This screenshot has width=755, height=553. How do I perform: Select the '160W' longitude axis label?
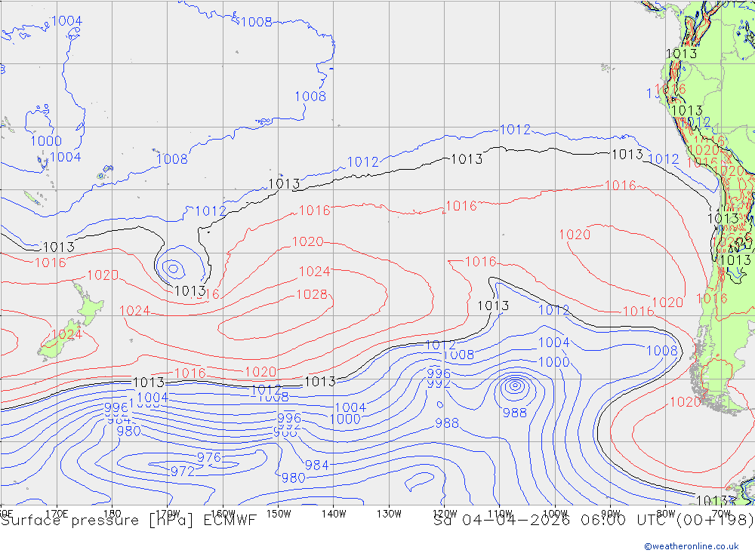(x=223, y=514)
